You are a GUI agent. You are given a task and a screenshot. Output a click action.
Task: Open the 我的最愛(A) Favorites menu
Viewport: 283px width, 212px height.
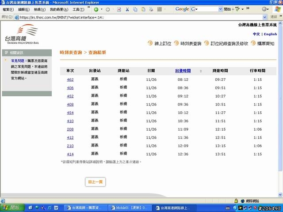[x=59, y=9]
